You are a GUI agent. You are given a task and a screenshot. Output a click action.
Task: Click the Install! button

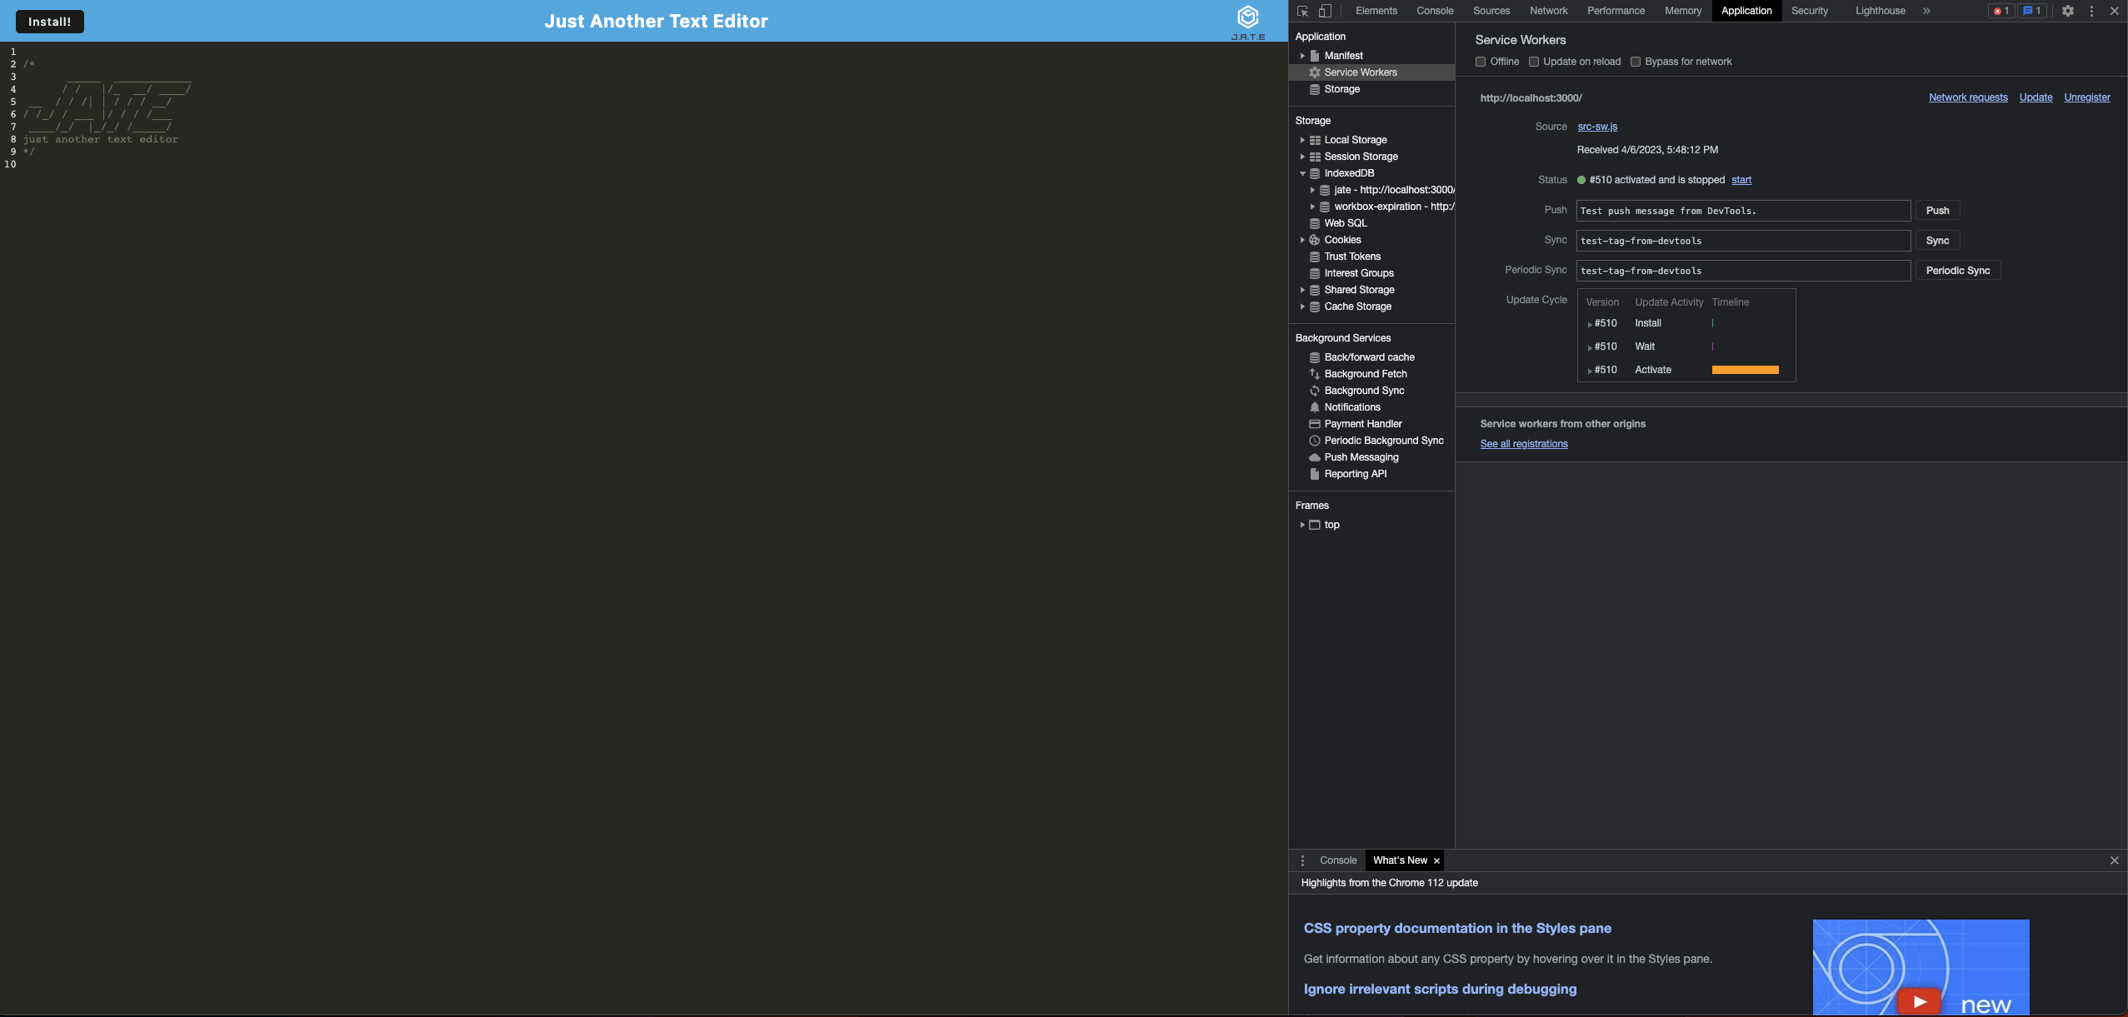(x=48, y=21)
